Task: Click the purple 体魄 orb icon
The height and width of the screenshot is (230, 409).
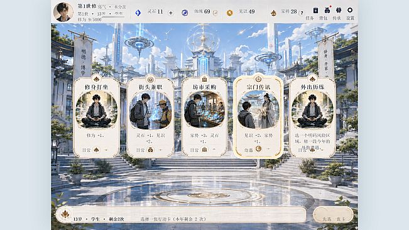Action: [185, 13]
